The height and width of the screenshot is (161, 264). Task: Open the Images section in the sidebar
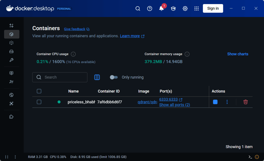[11, 43]
